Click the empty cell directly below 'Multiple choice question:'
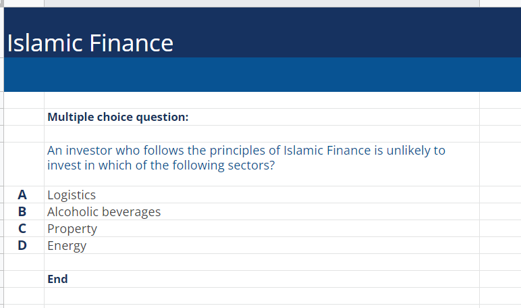The height and width of the screenshot is (308, 521). coord(262,134)
